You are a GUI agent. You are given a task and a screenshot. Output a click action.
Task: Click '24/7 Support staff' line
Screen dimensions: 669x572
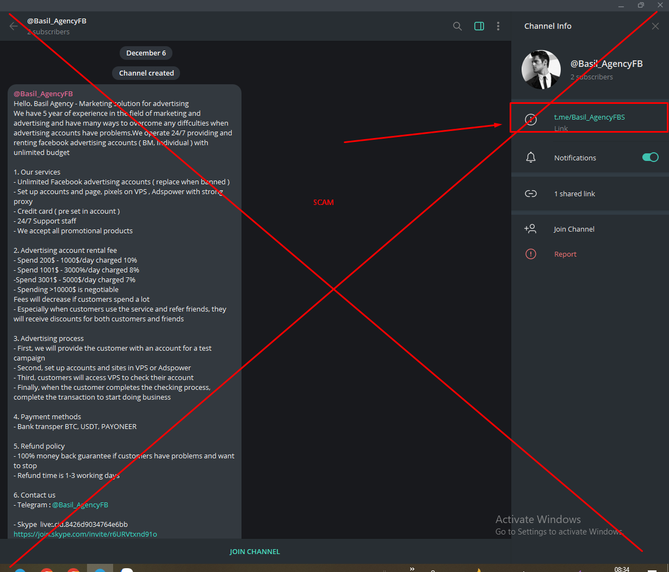[45, 221]
